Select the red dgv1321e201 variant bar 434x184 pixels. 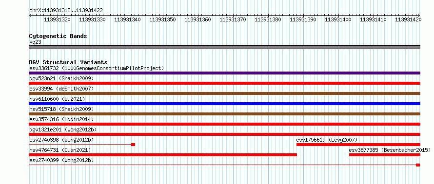pos(224,134)
